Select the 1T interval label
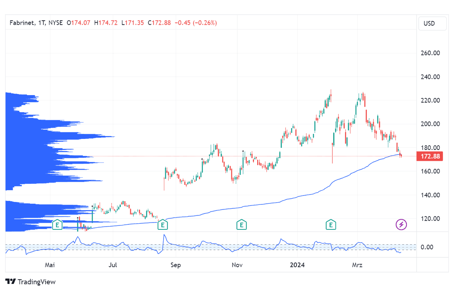This screenshot has height=291, width=454. [42, 23]
